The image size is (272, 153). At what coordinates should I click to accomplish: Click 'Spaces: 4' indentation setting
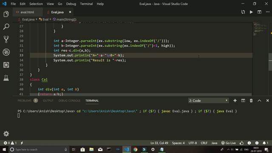pyautogui.click(x=178, y=143)
